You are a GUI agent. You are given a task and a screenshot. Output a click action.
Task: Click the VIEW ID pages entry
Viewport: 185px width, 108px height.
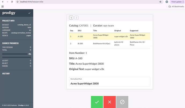click(x=17, y=35)
